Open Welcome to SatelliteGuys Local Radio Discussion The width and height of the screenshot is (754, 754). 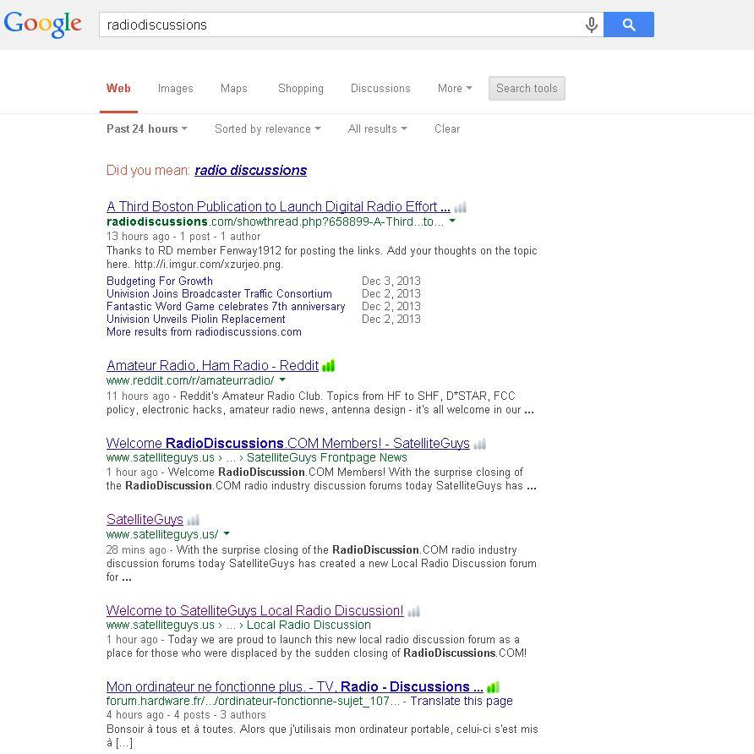pyautogui.click(x=255, y=610)
